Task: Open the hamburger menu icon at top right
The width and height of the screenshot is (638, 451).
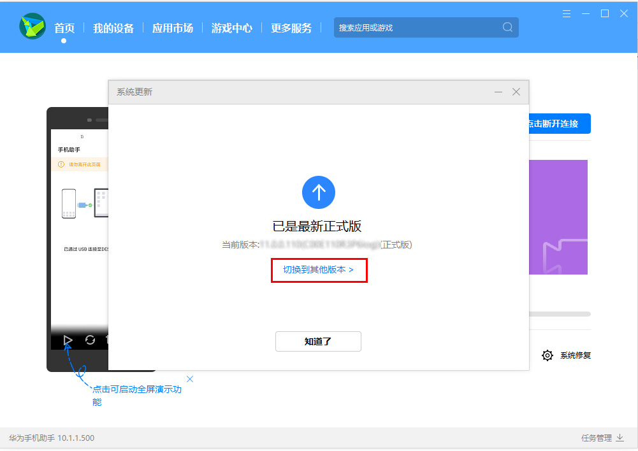Action: pos(566,13)
